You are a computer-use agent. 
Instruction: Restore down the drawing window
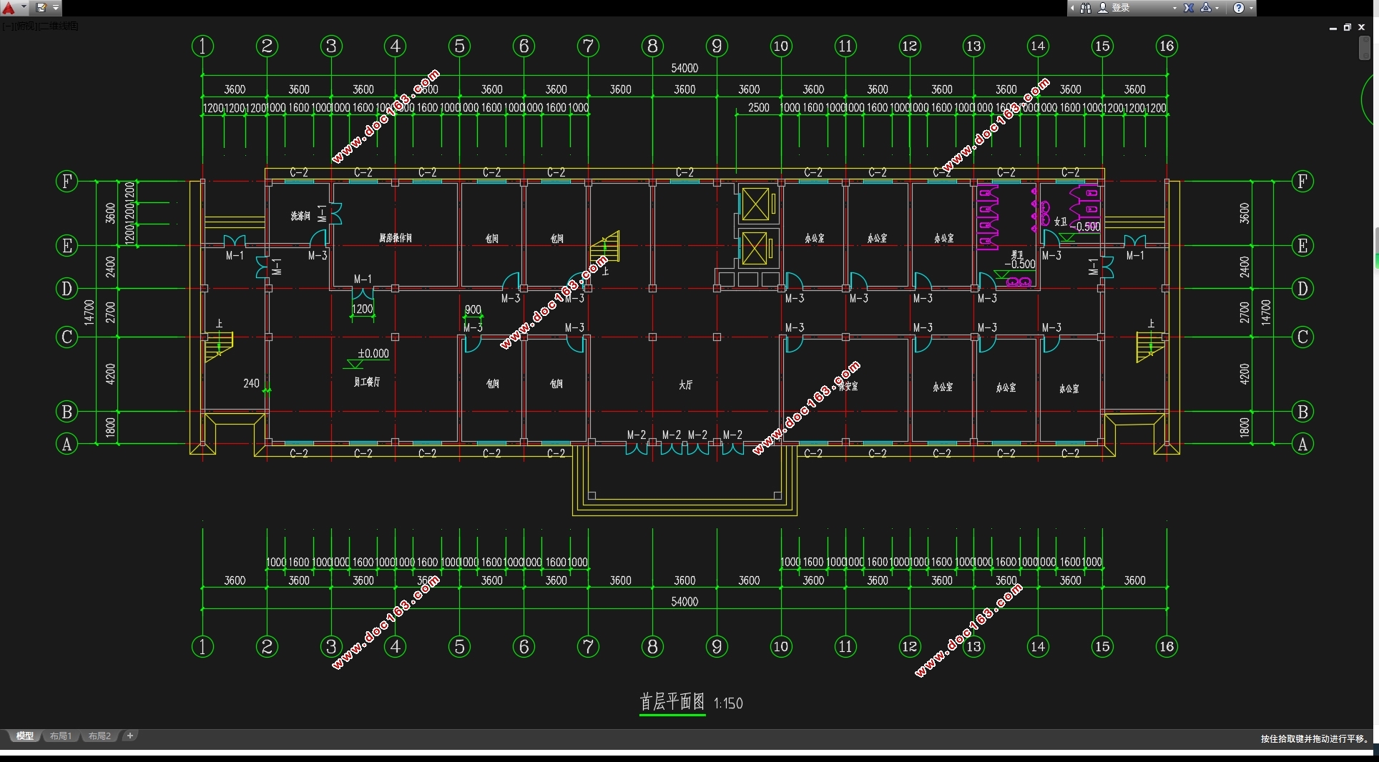click(1348, 27)
